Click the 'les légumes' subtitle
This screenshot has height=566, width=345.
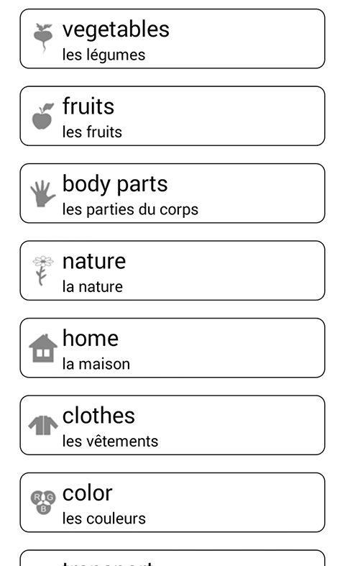[x=103, y=55]
